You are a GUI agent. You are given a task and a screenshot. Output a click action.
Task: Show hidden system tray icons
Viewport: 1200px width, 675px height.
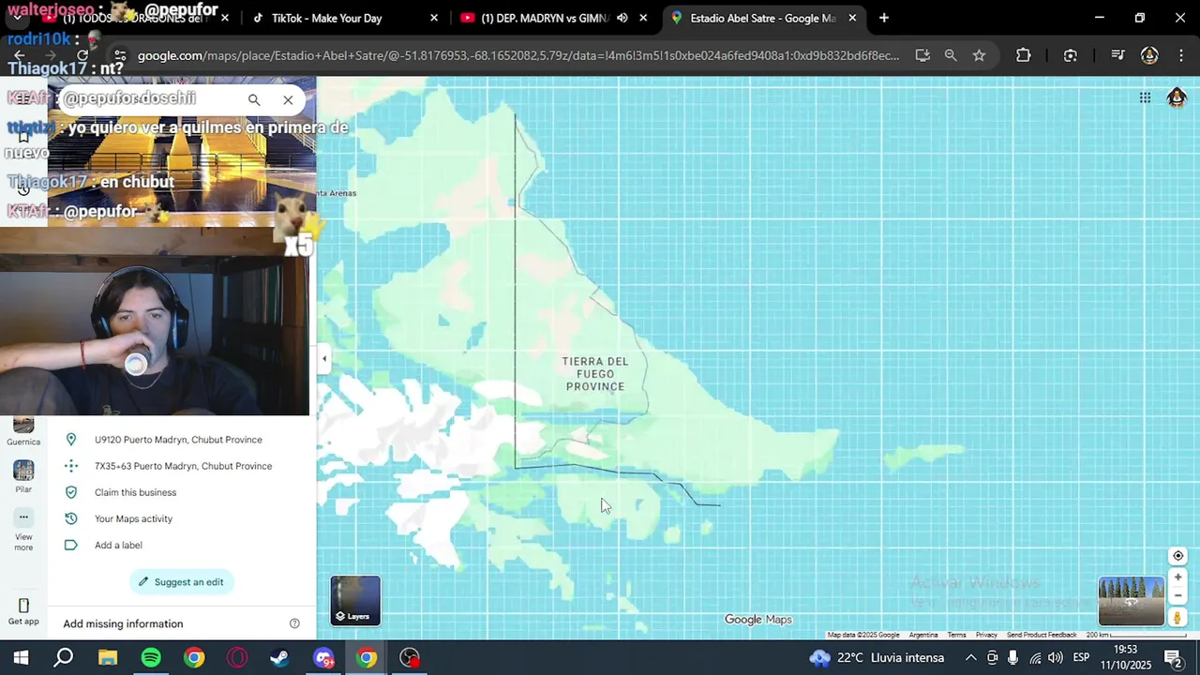[x=971, y=658]
